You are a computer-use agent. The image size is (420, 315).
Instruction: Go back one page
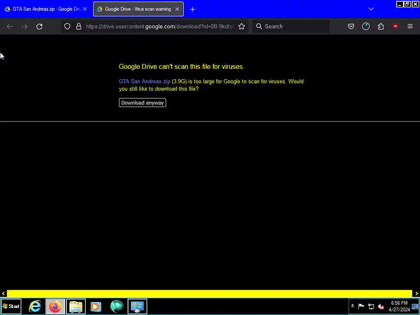pos(10,26)
